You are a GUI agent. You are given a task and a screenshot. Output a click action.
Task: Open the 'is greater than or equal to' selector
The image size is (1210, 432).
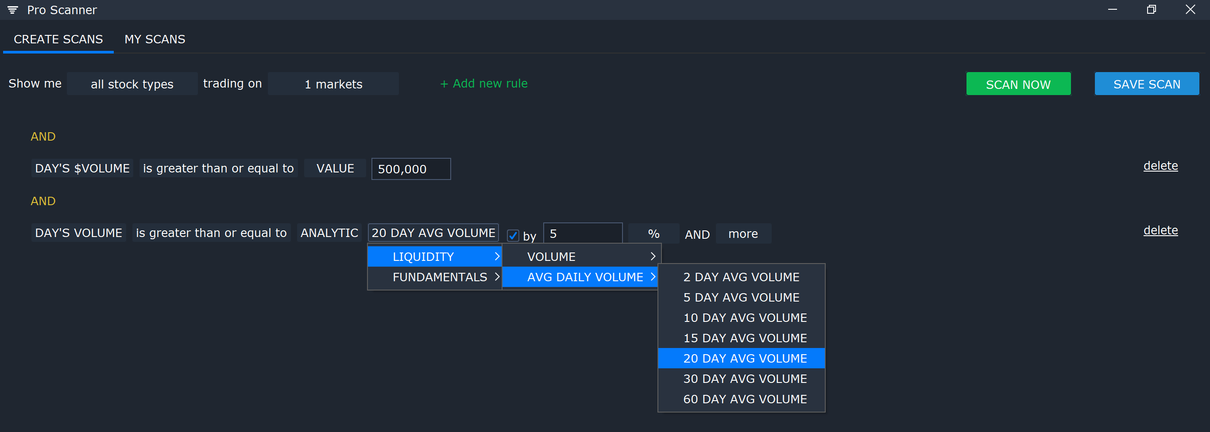tap(211, 232)
